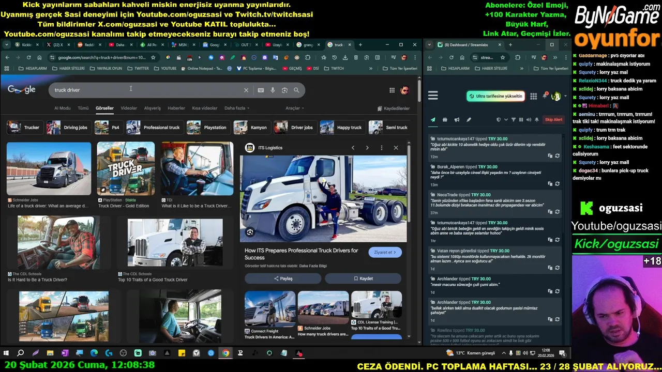Open Windows Start menu
This screenshot has height=372, width=662.
pos(6,353)
